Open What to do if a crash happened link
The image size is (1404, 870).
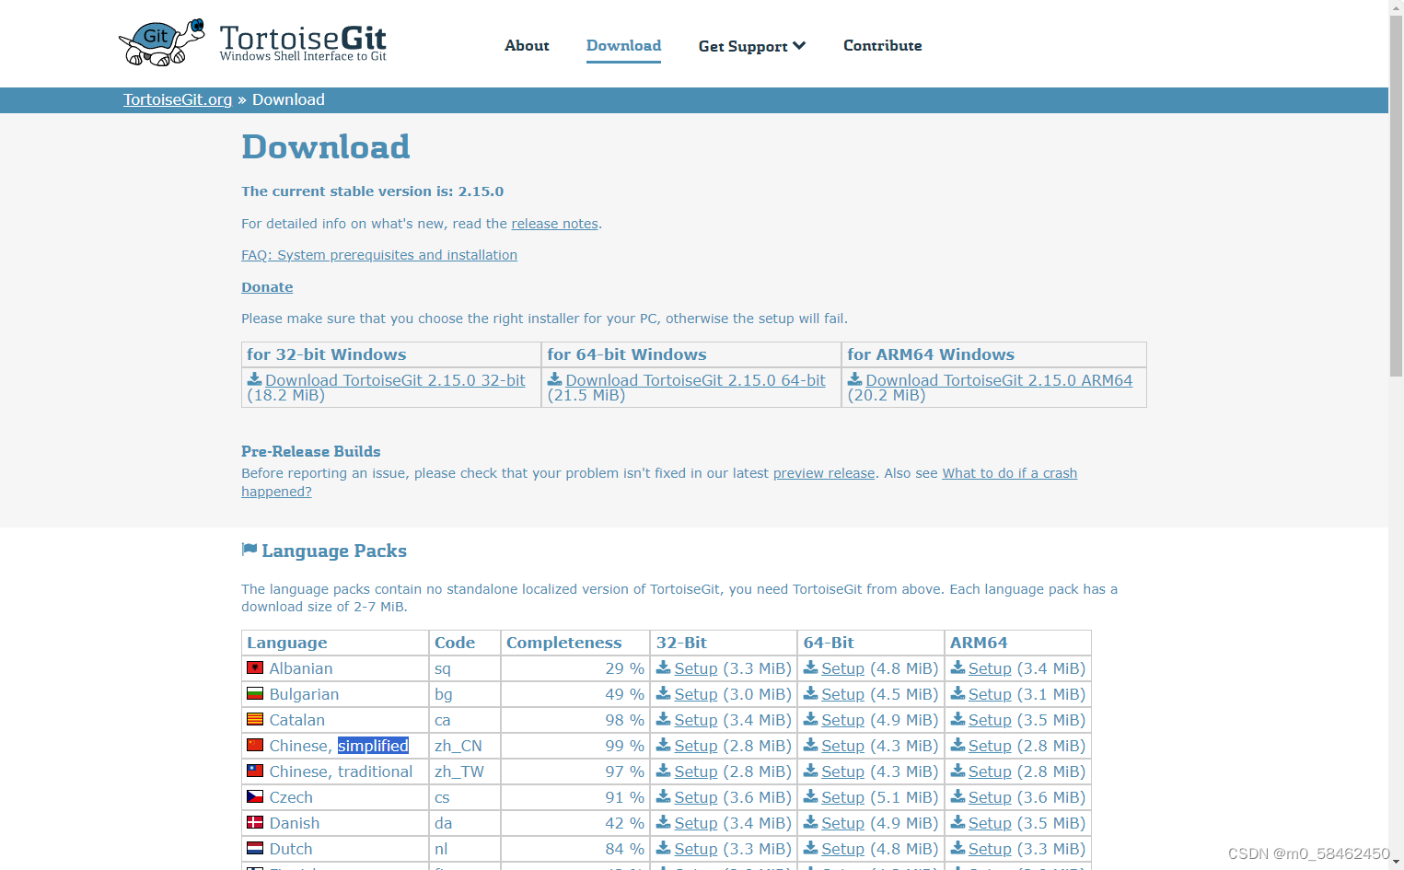click(1009, 473)
